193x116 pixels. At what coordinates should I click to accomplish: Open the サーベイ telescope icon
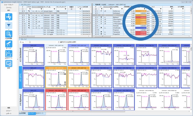(9, 44)
